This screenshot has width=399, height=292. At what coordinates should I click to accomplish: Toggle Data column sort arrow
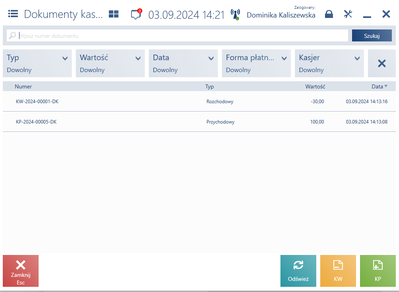pyautogui.click(x=386, y=86)
